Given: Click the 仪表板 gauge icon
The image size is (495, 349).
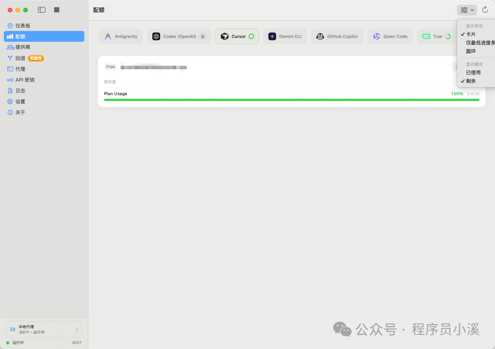Looking at the screenshot, I should click(10, 26).
